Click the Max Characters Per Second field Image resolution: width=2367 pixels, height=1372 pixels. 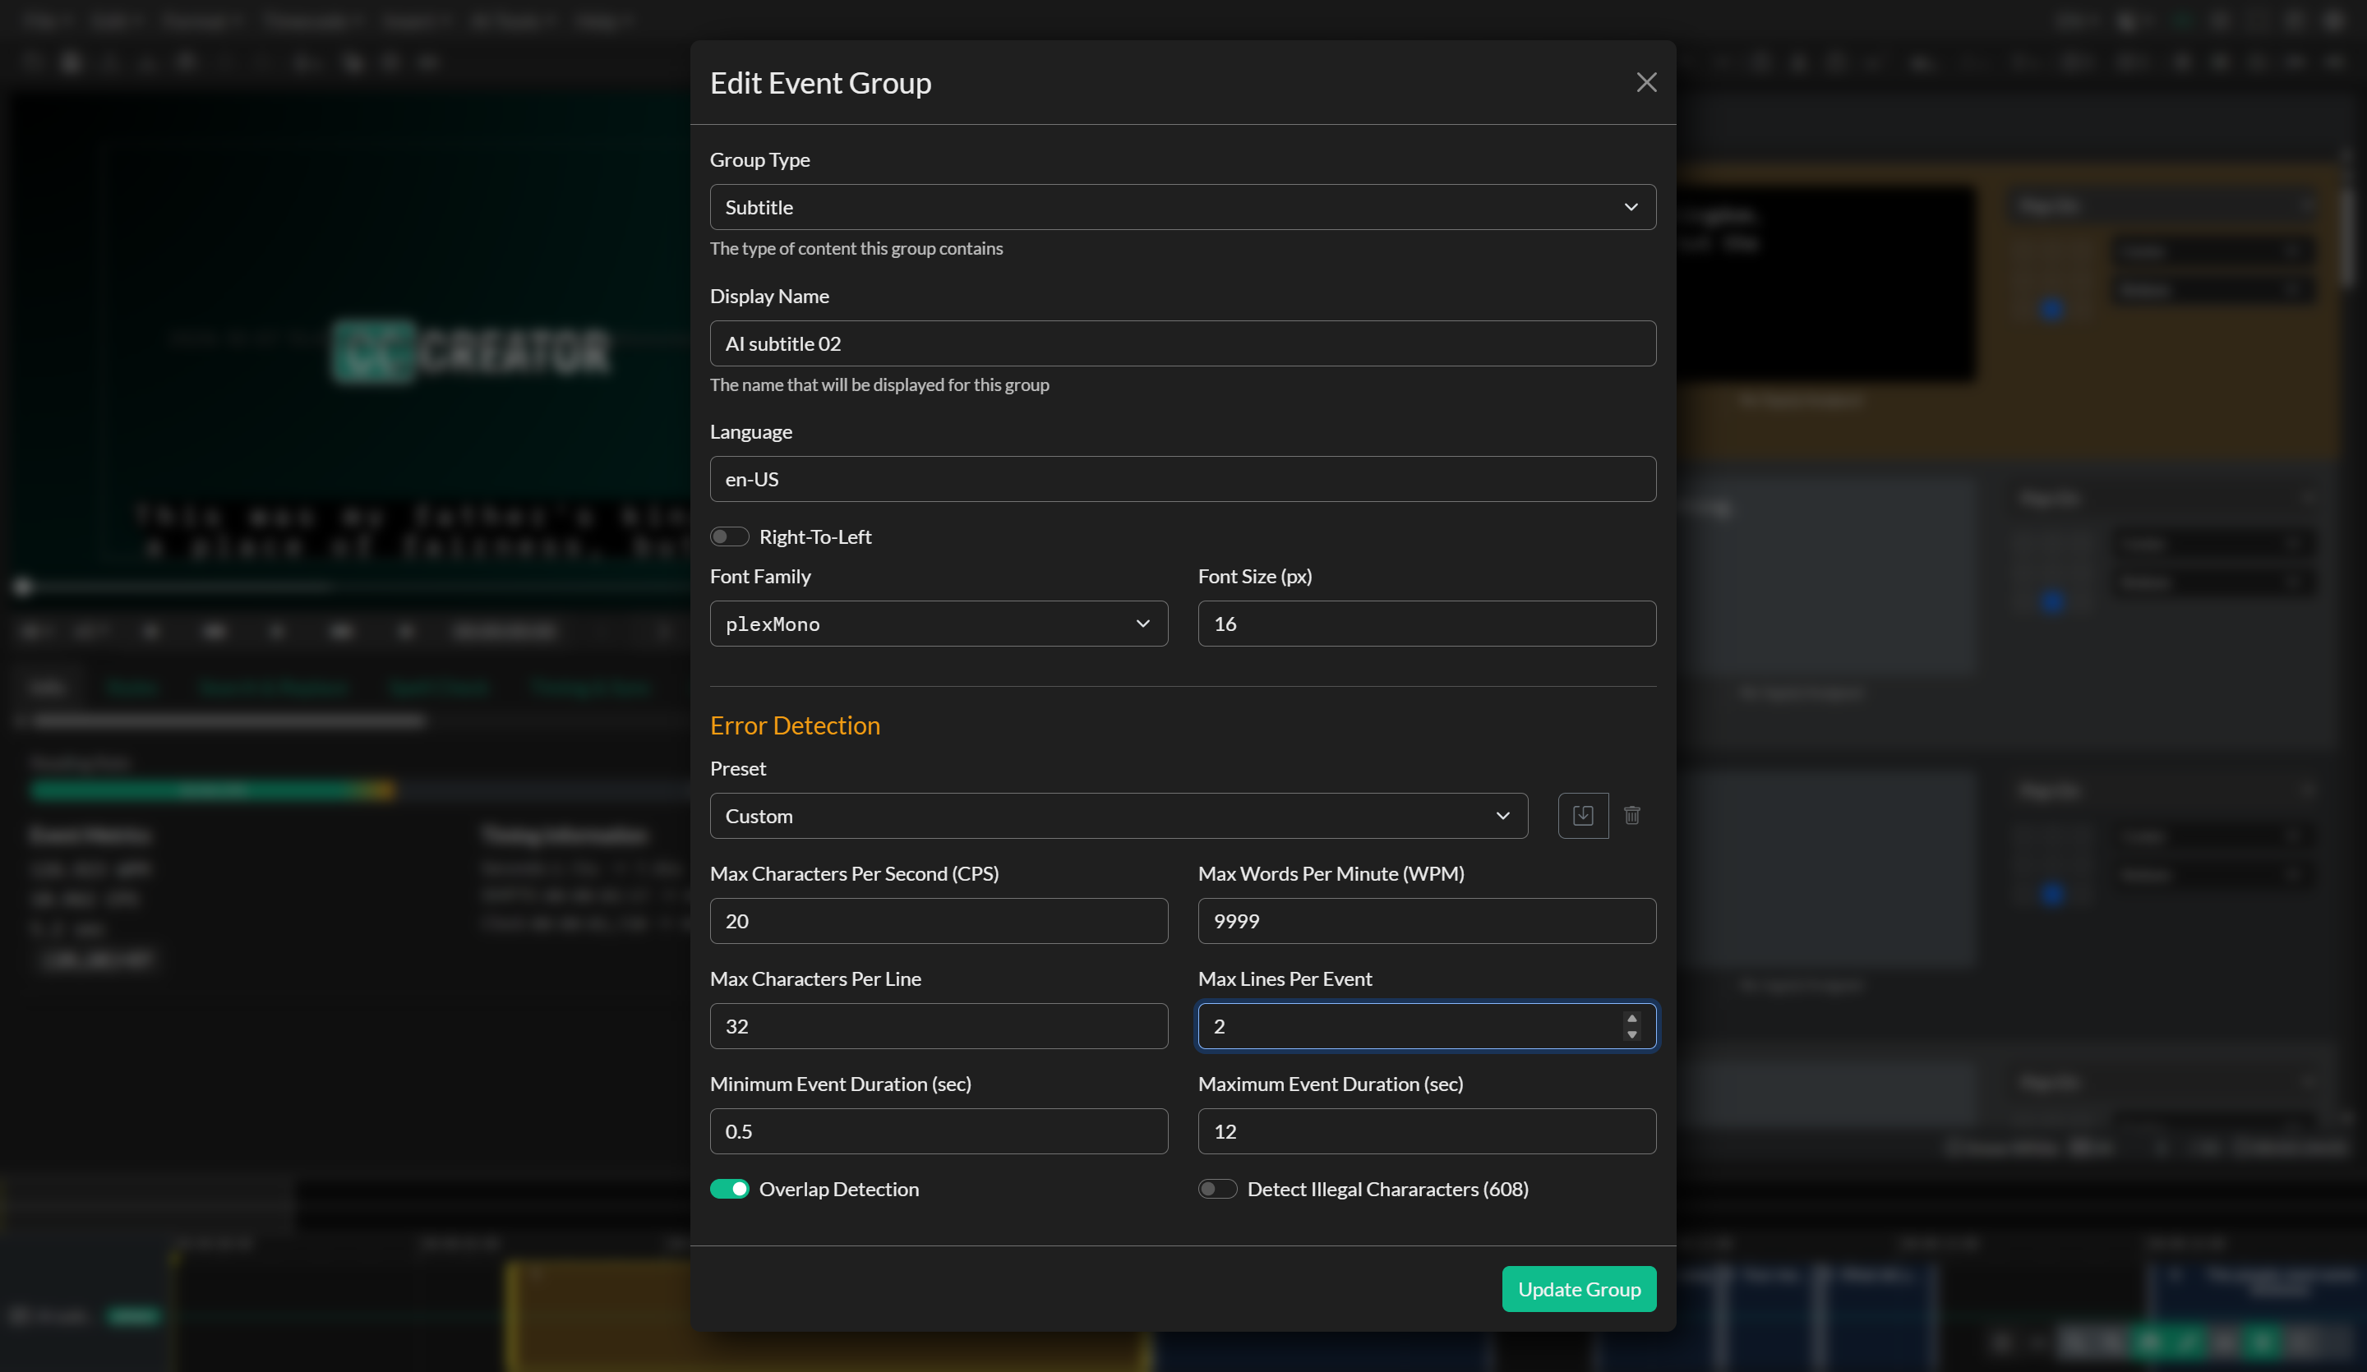pyautogui.click(x=939, y=920)
